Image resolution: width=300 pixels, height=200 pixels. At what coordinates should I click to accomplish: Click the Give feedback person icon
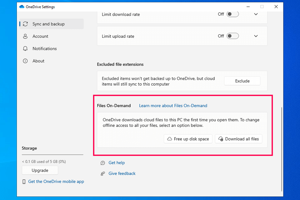[102, 174]
